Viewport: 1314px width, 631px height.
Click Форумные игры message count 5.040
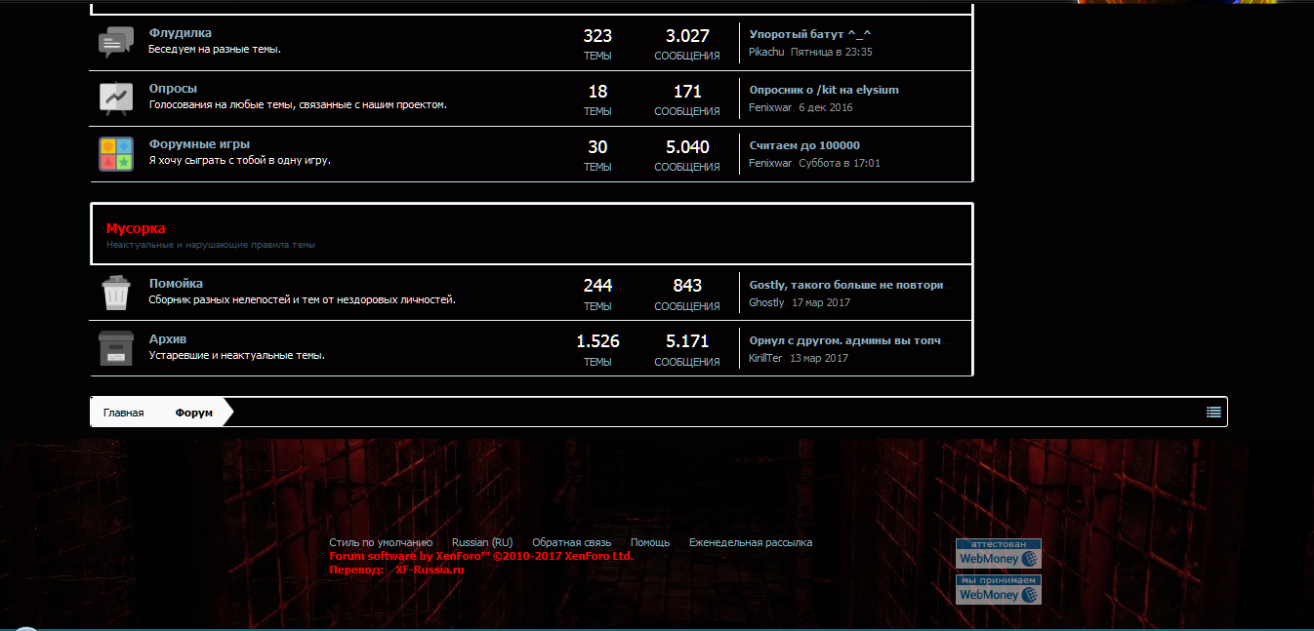click(687, 147)
